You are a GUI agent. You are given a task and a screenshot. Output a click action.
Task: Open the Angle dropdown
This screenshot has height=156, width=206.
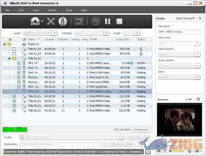[x=137, y=33]
